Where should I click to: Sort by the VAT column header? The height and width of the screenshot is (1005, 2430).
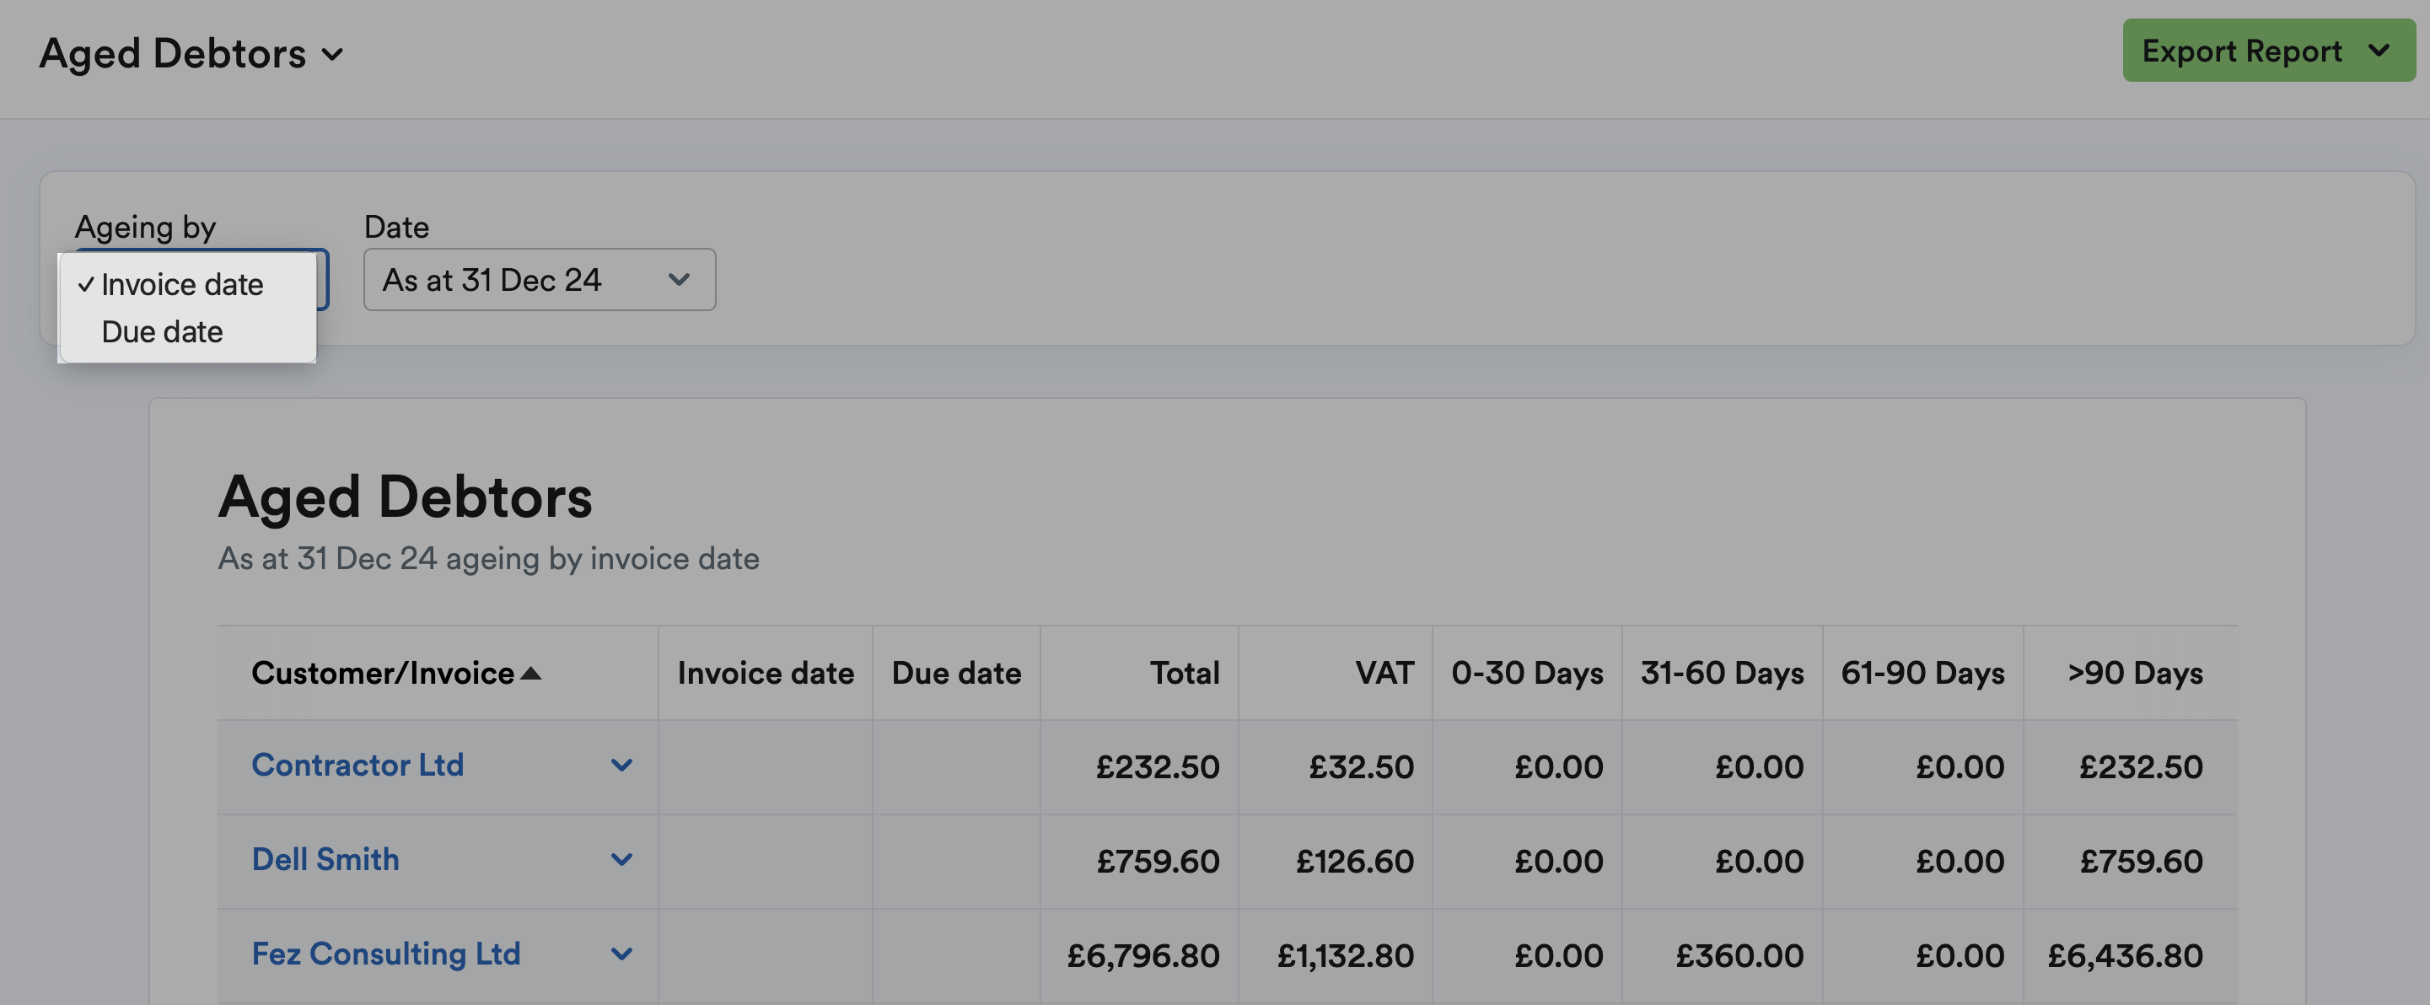pos(1384,673)
